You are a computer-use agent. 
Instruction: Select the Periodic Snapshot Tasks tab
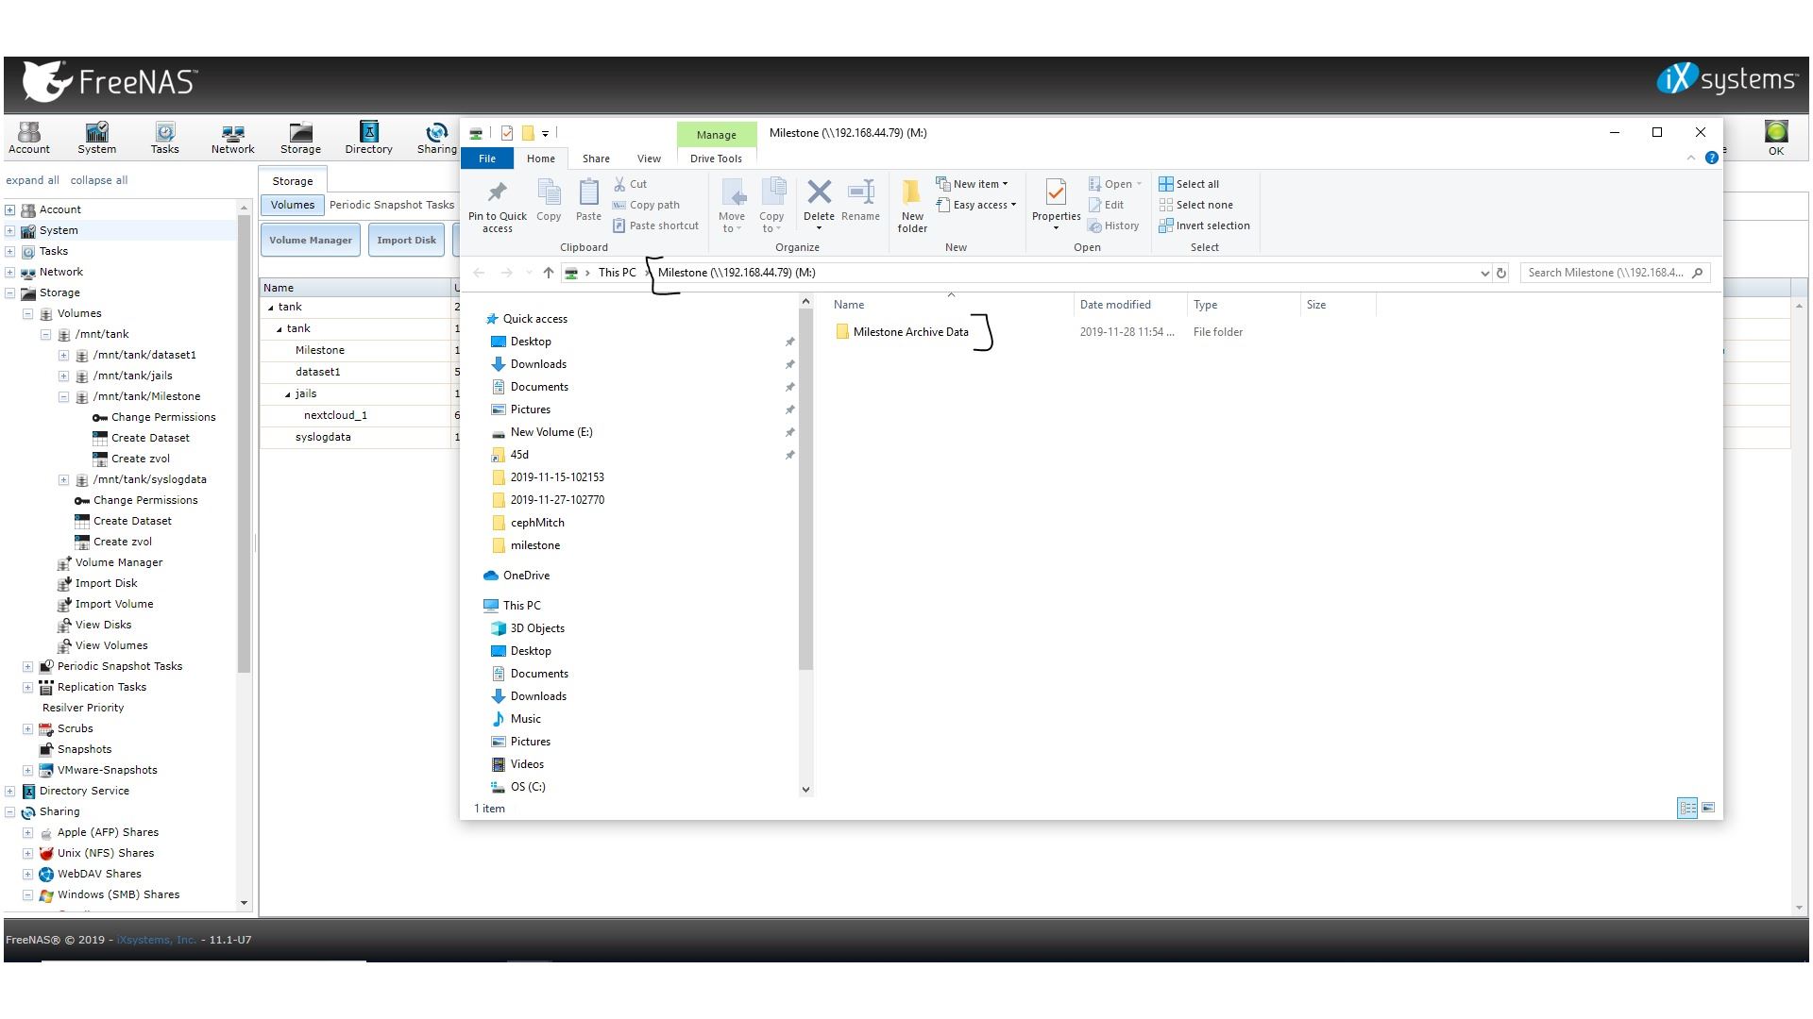[392, 205]
